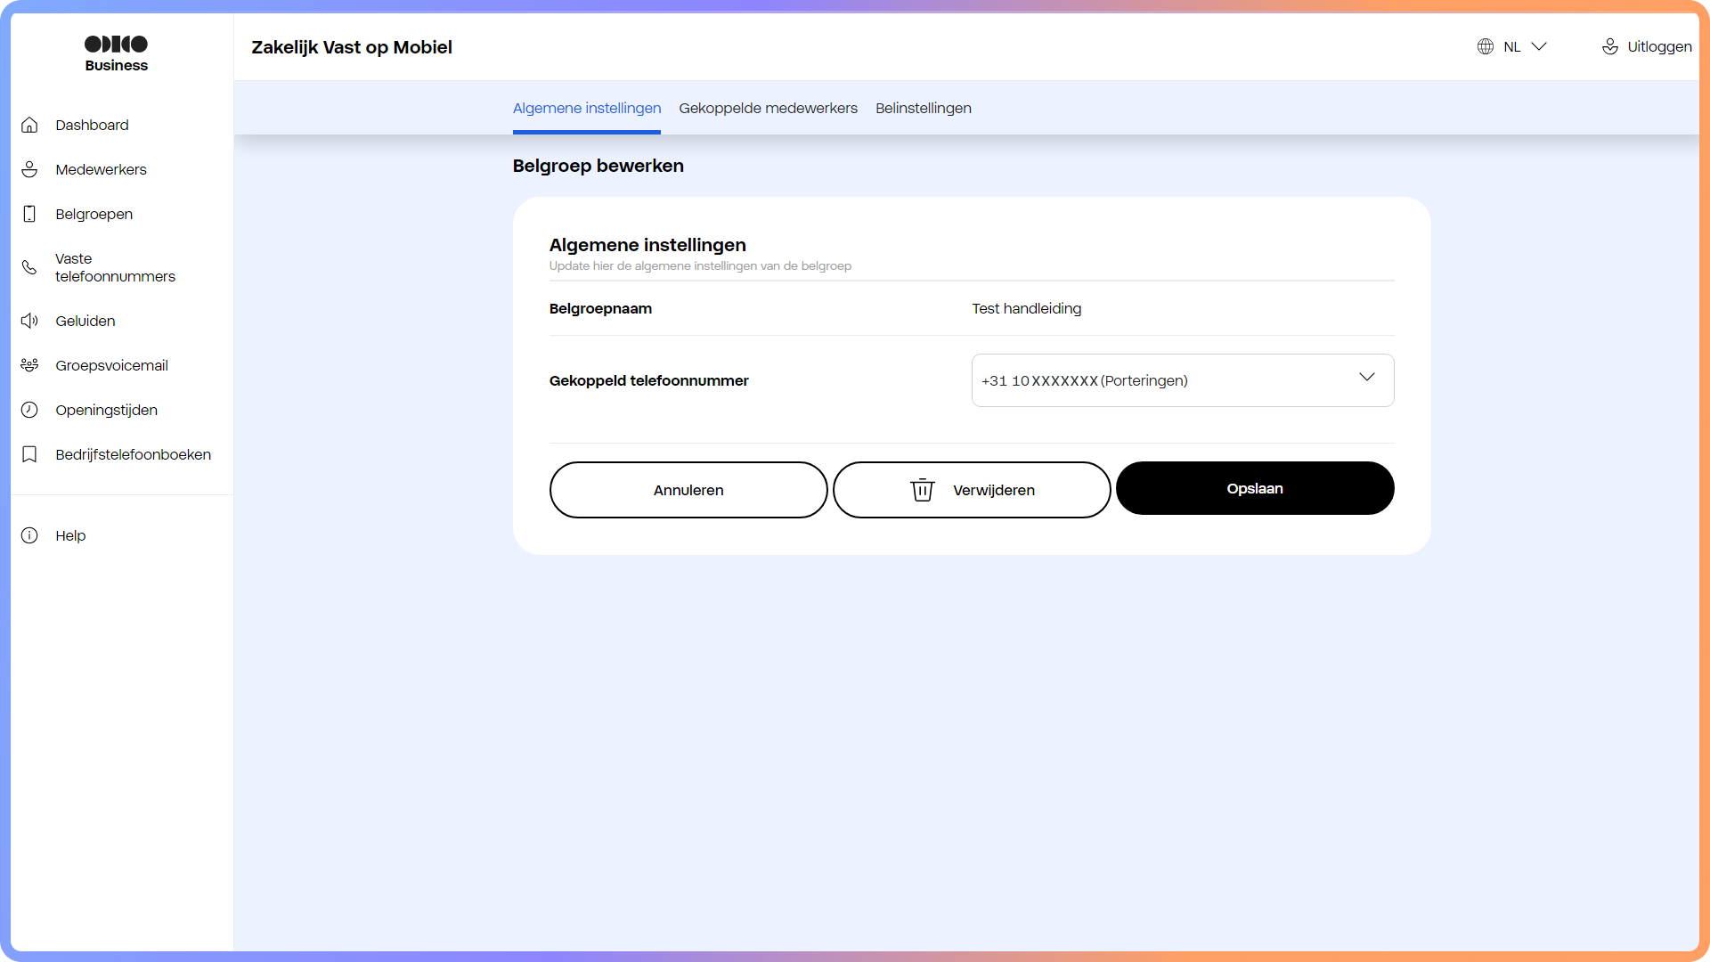Open Bedrijfstelefoonboeken via the bookmark icon

point(29,454)
